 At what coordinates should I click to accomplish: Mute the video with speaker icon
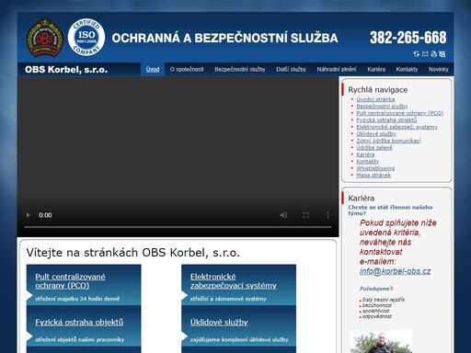(x=283, y=215)
